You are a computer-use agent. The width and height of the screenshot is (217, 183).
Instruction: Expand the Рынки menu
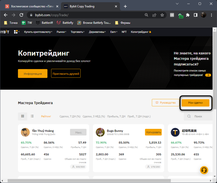(x=61, y=32)
